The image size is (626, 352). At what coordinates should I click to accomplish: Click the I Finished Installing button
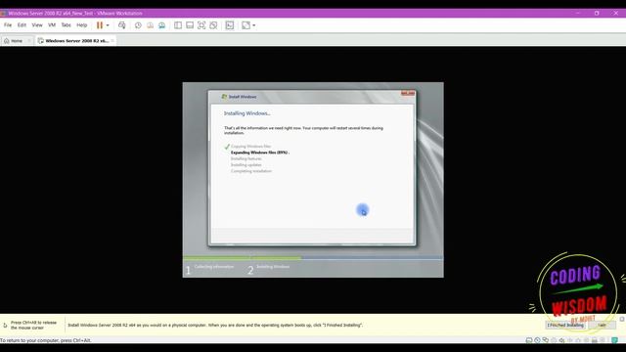(565, 326)
